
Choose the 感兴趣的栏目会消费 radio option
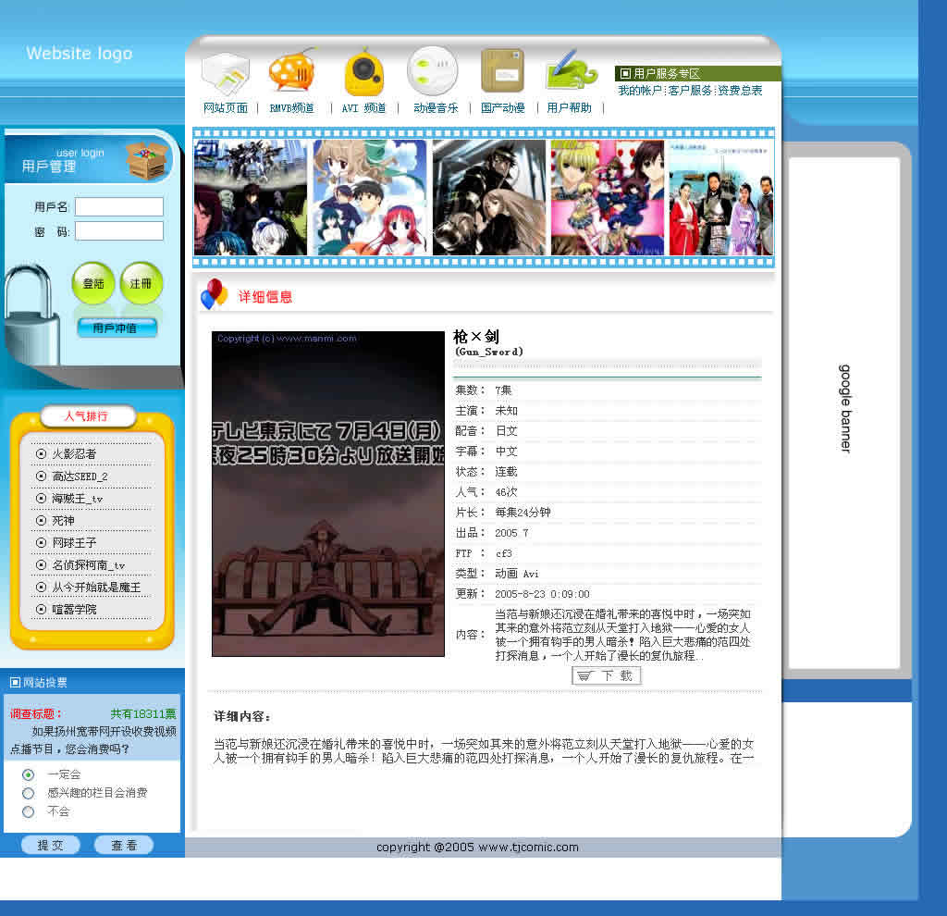click(x=29, y=793)
